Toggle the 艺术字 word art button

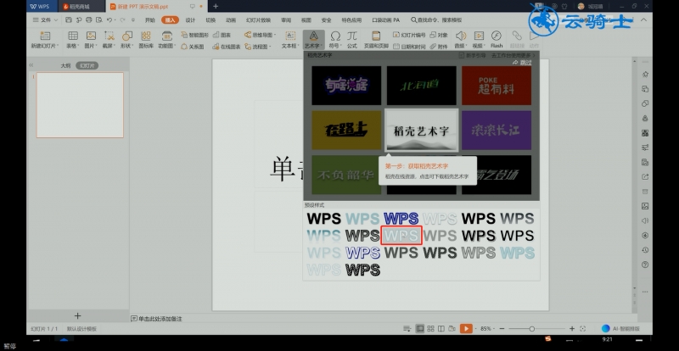tap(313, 39)
